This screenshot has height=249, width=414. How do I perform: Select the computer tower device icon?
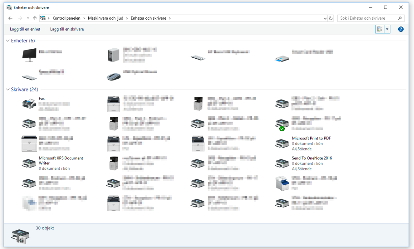(x=114, y=55)
